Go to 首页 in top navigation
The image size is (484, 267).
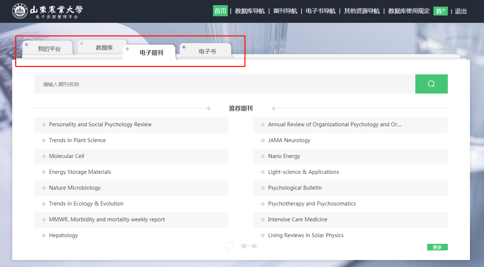pyautogui.click(x=220, y=11)
